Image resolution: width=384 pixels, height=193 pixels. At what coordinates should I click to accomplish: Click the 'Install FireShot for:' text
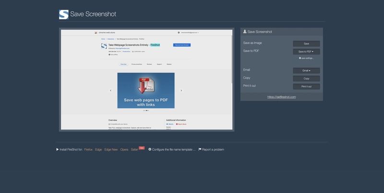point(71,149)
